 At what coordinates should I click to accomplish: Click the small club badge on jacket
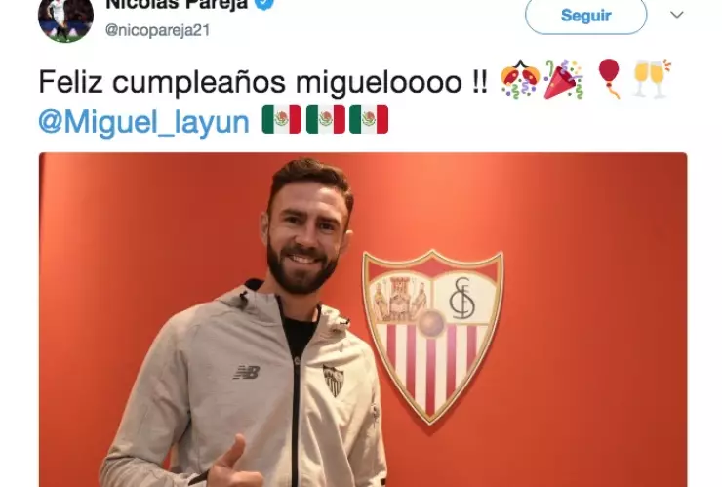[333, 381]
